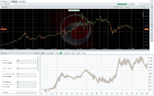The image size is (154, 96).
Task: Click the orange current price label on axis
Action: pyautogui.click(x=147, y=29)
